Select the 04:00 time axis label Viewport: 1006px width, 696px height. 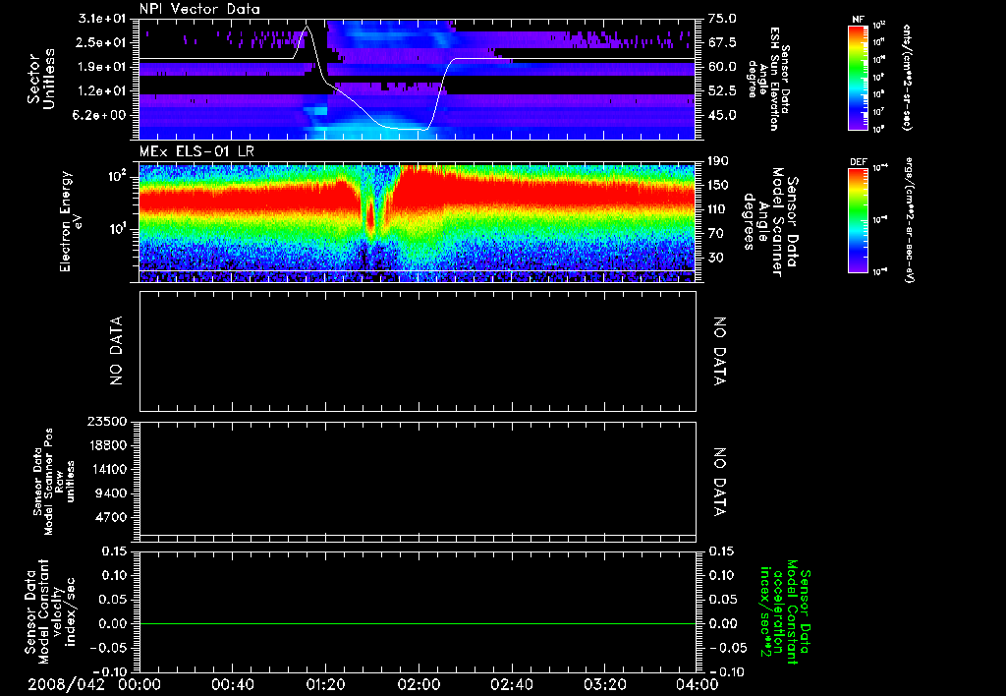click(698, 684)
